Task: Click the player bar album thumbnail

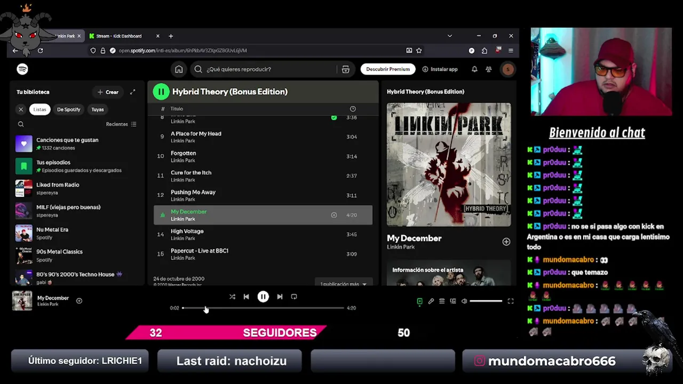Action: click(x=22, y=301)
